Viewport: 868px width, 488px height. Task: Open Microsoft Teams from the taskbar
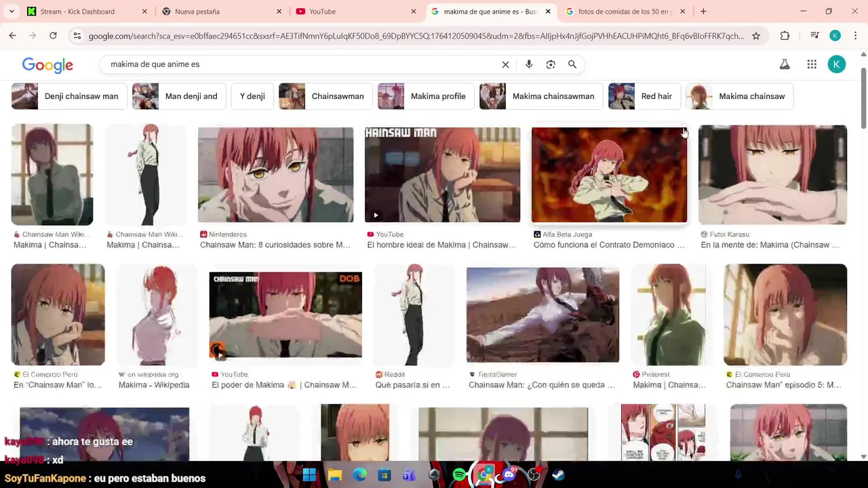pos(409,475)
